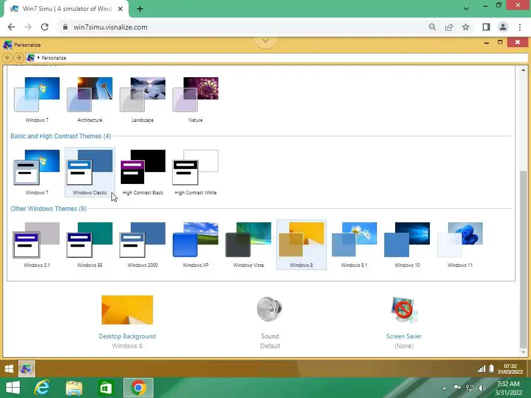Select the Win7 Simu browser tab
Screen dimensions: 531x398
point(66,9)
